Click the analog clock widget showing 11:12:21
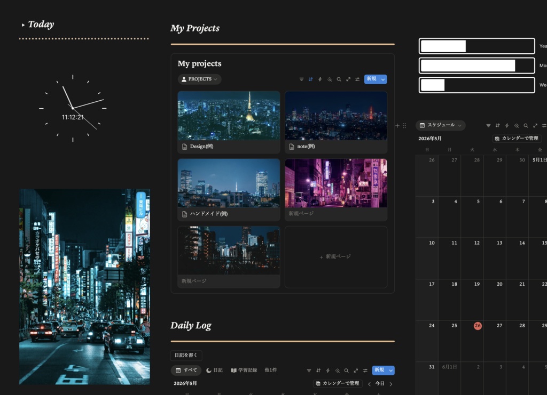Viewport: 547px width, 395px height. 73,108
